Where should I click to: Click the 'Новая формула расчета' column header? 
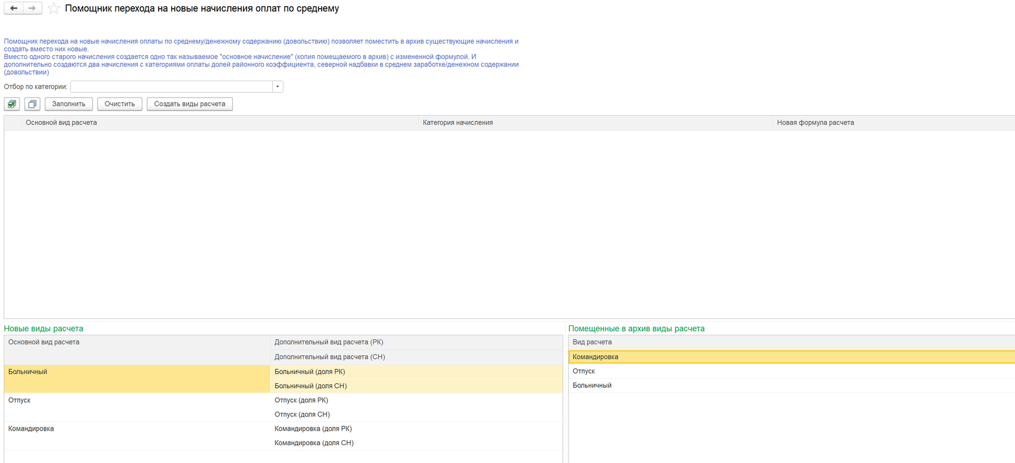click(x=815, y=123)
